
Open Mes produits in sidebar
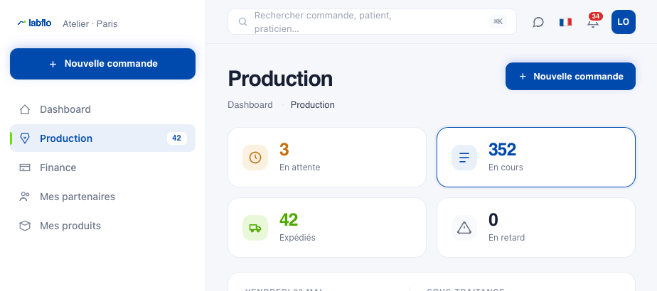[x=102, y=226]
